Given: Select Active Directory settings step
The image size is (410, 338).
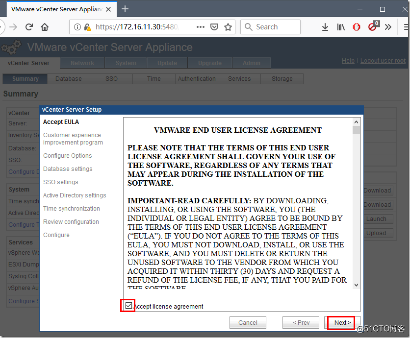Looking at the screenshot, I should tap(75, 195).
